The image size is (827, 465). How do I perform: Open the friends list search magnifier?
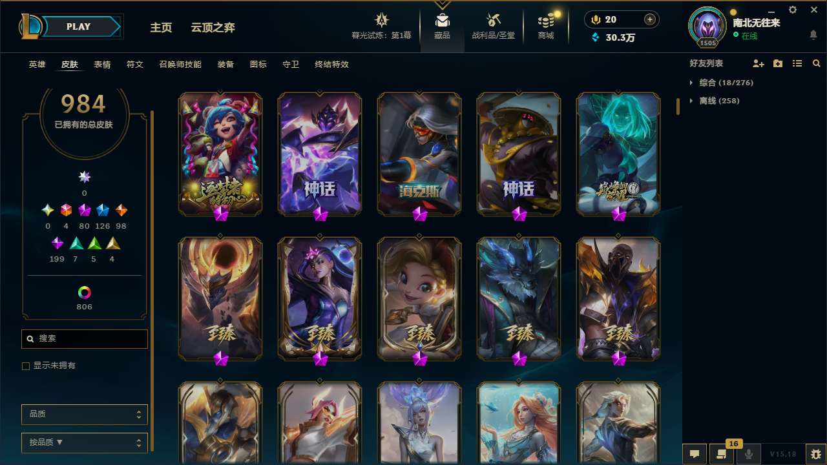click(x=817, y=63)
